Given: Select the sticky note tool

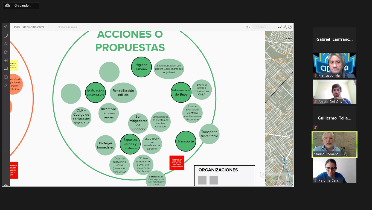Looking at the screenshot, I should 5,36.
